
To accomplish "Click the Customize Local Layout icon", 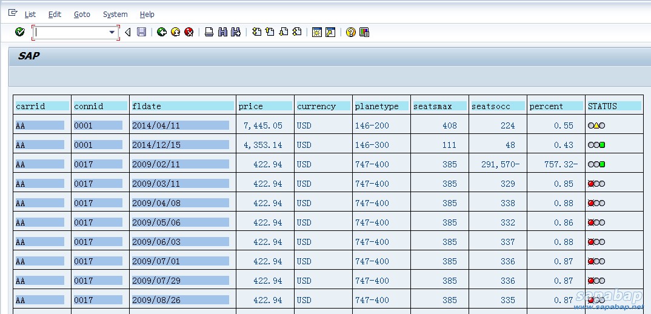I will pyautogui.click(x=364, y=32).
